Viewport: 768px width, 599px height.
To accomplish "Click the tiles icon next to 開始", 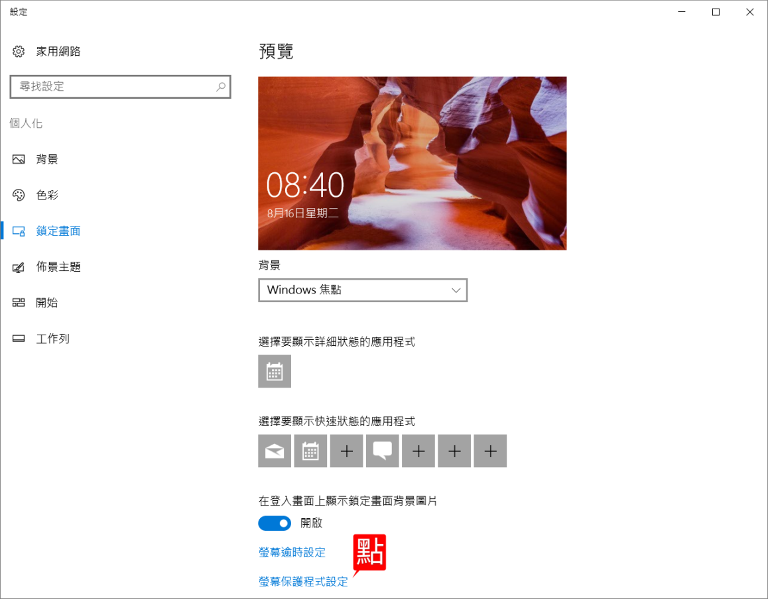I will pyautogui.click(x=19, y=303).
